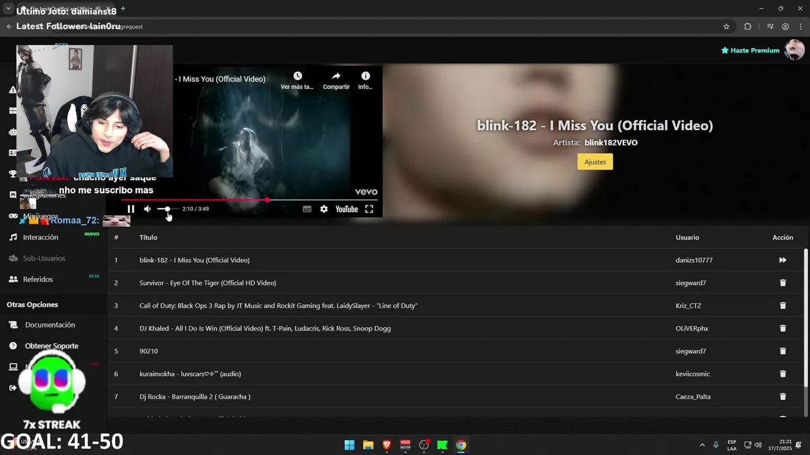This screenshot has height=455, width=810.
Task: Delete the kuraimokha luvscars request
Action: 783,373
